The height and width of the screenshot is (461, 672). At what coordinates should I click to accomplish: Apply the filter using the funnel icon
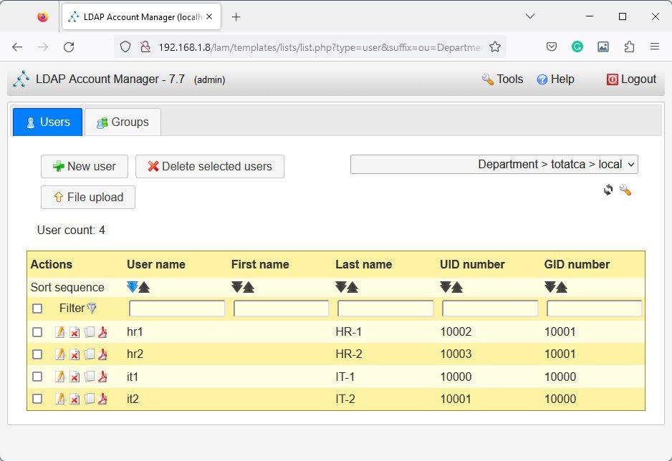point(92,309)
